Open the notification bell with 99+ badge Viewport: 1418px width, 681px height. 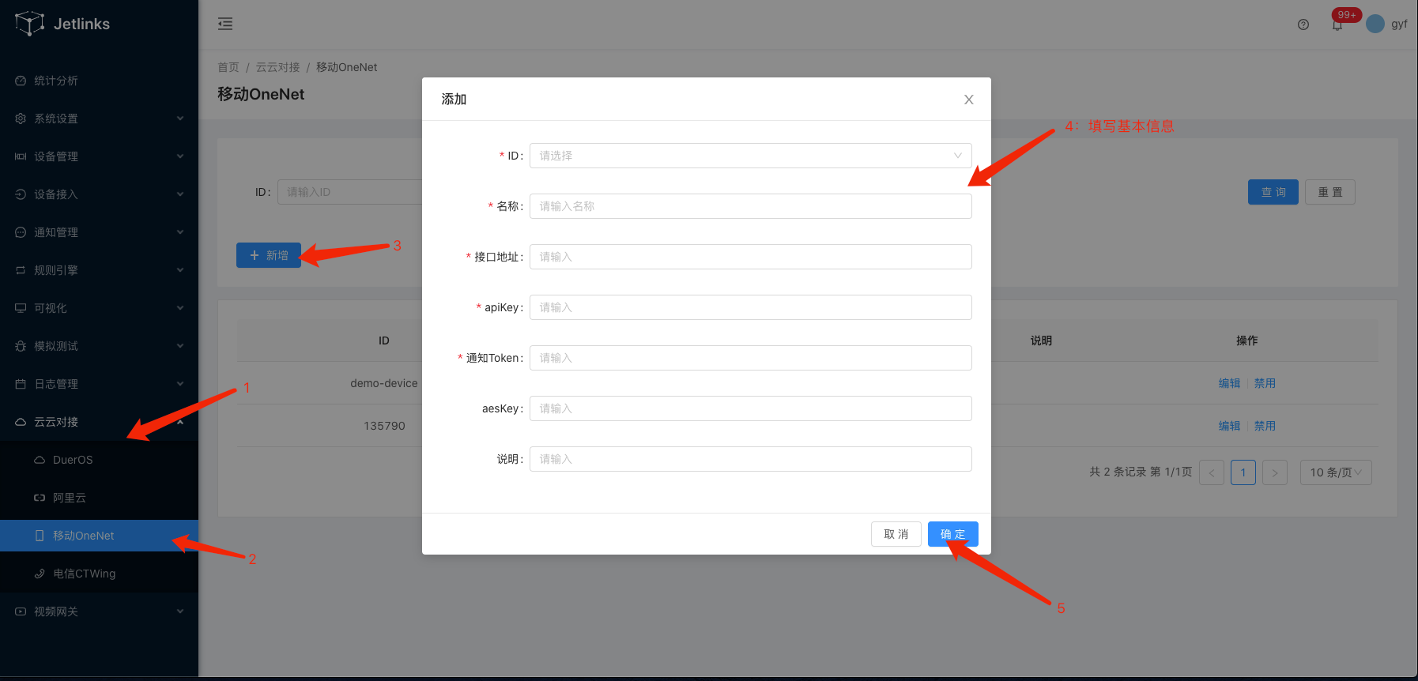point(1337,24)
